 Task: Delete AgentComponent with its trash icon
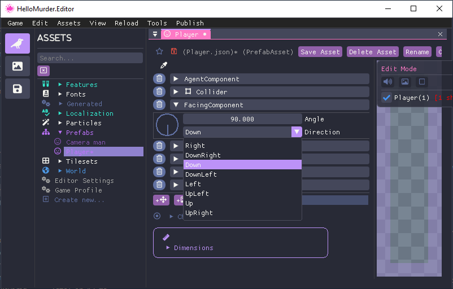(160, 79)
